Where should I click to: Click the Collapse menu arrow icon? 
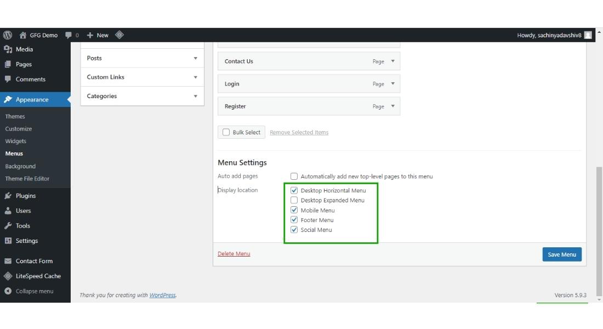pos(8,291)
